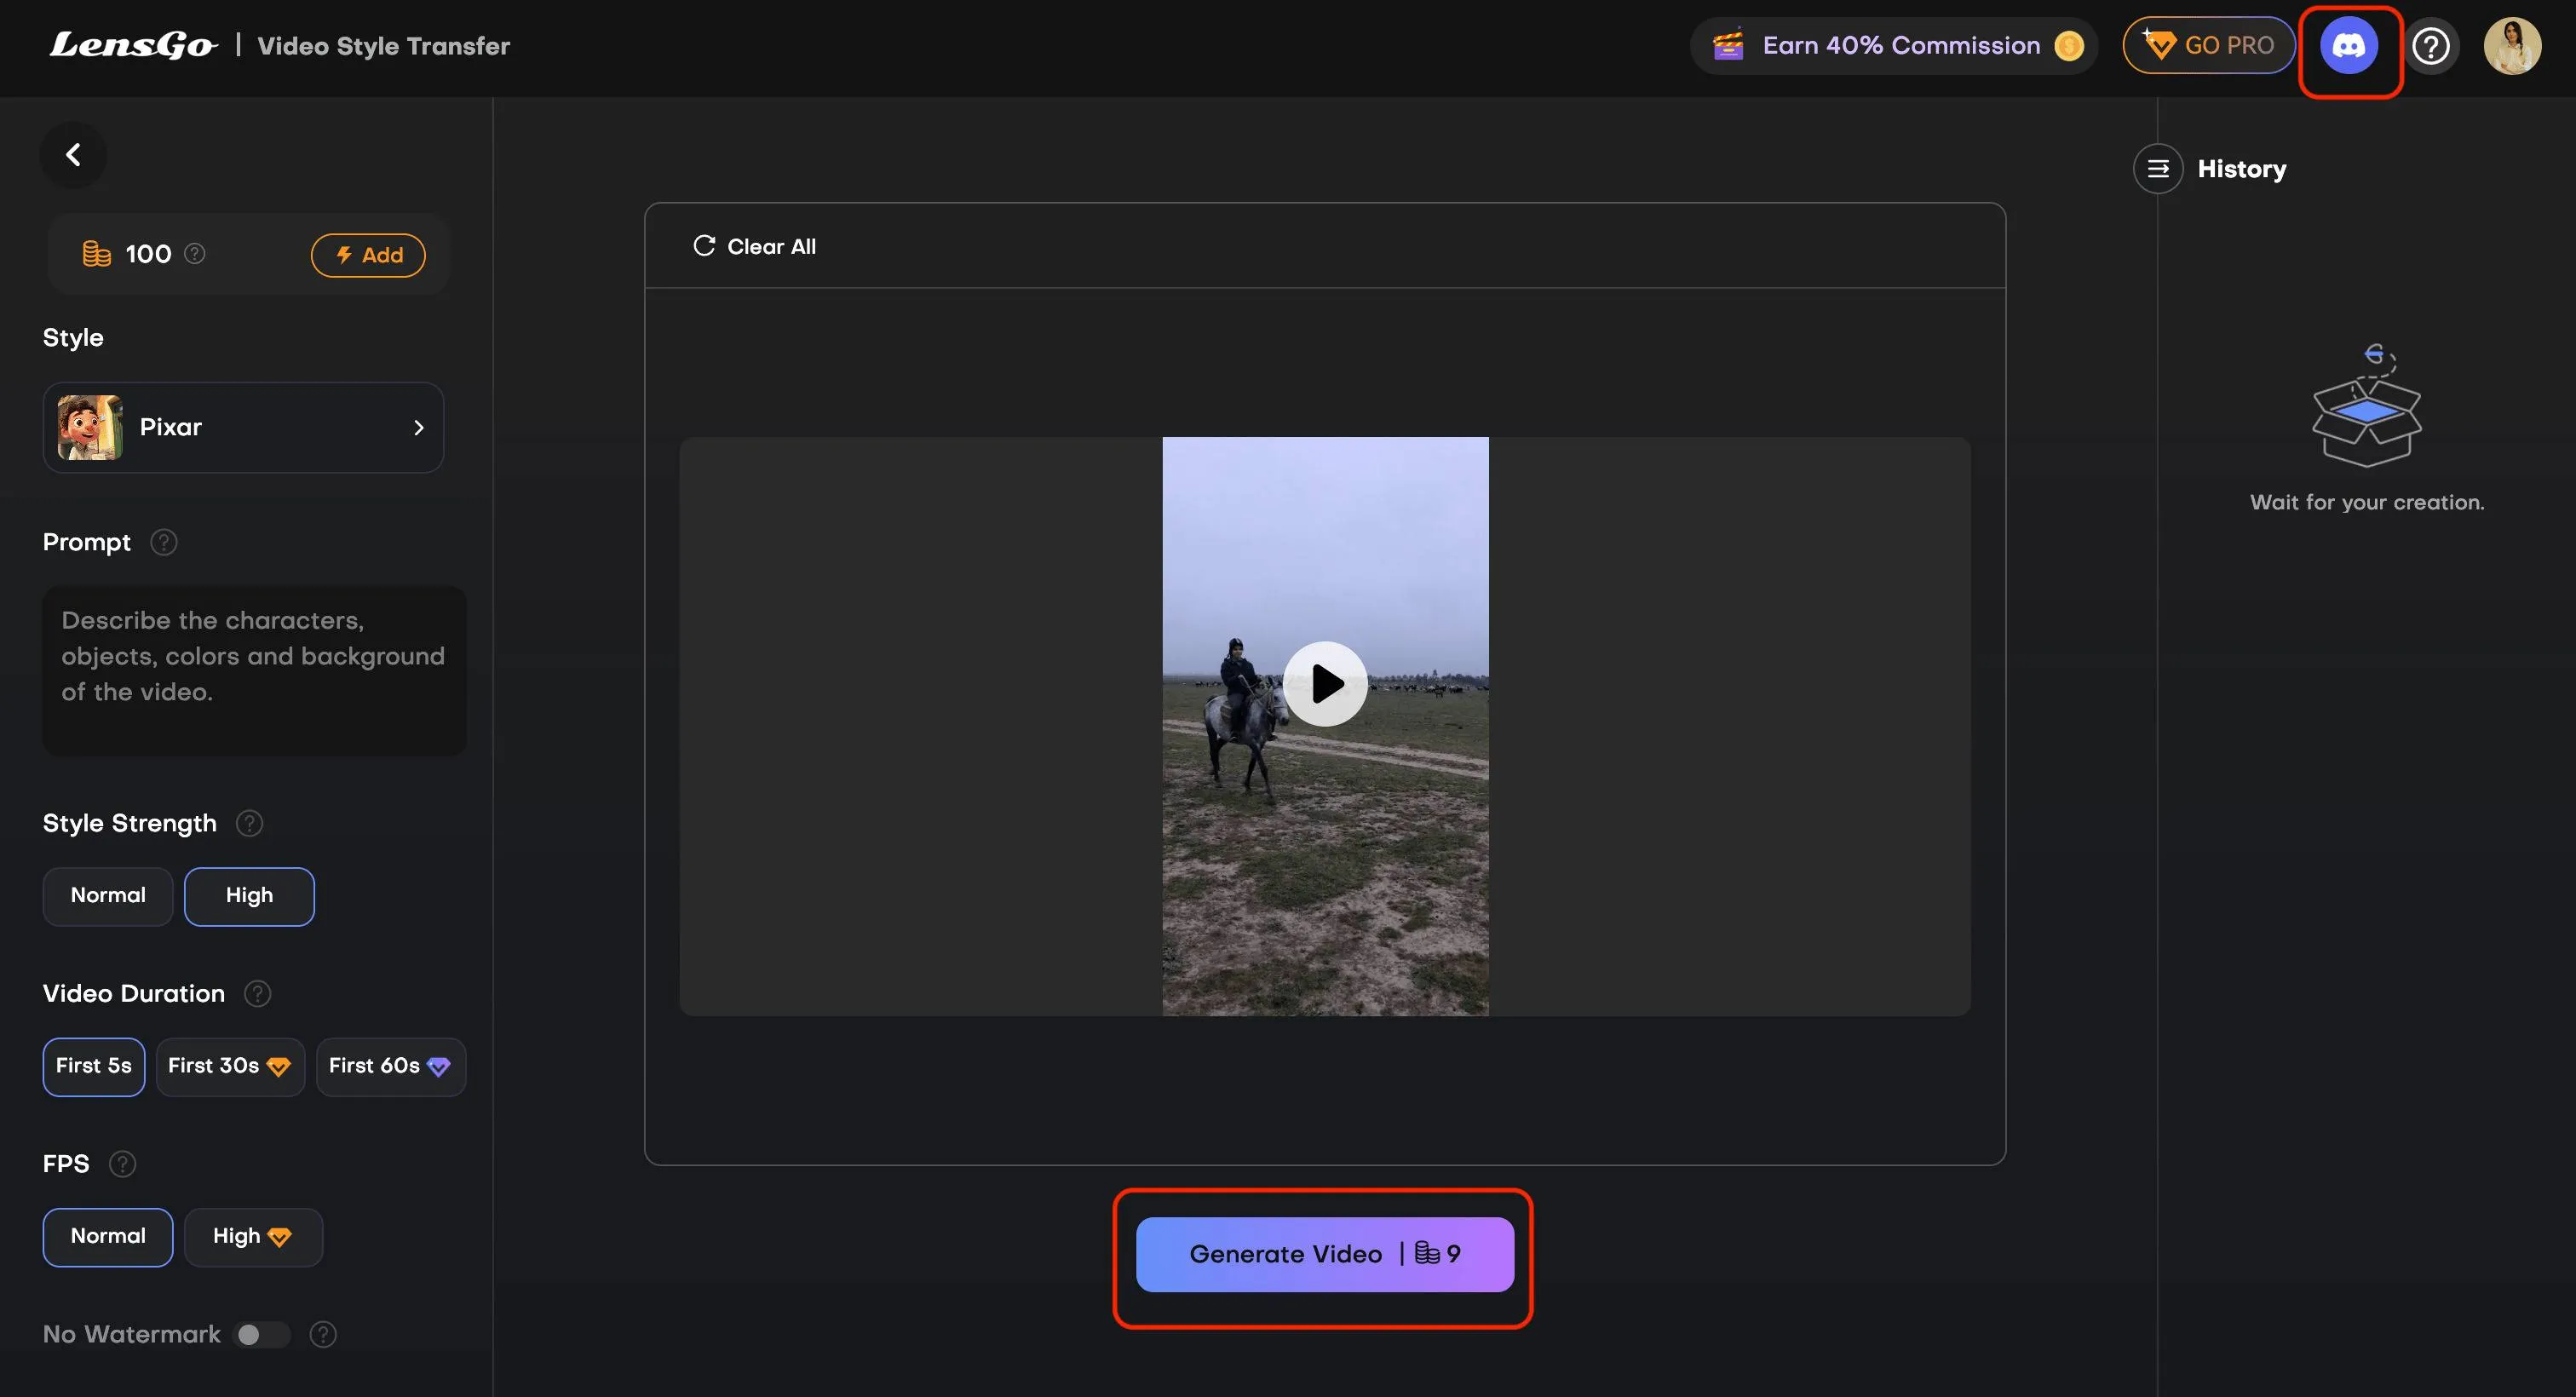The width and height of the screenshot is (2576, 1397).
Task: Enable the No Watermark switch
Action: [261, 1334]
